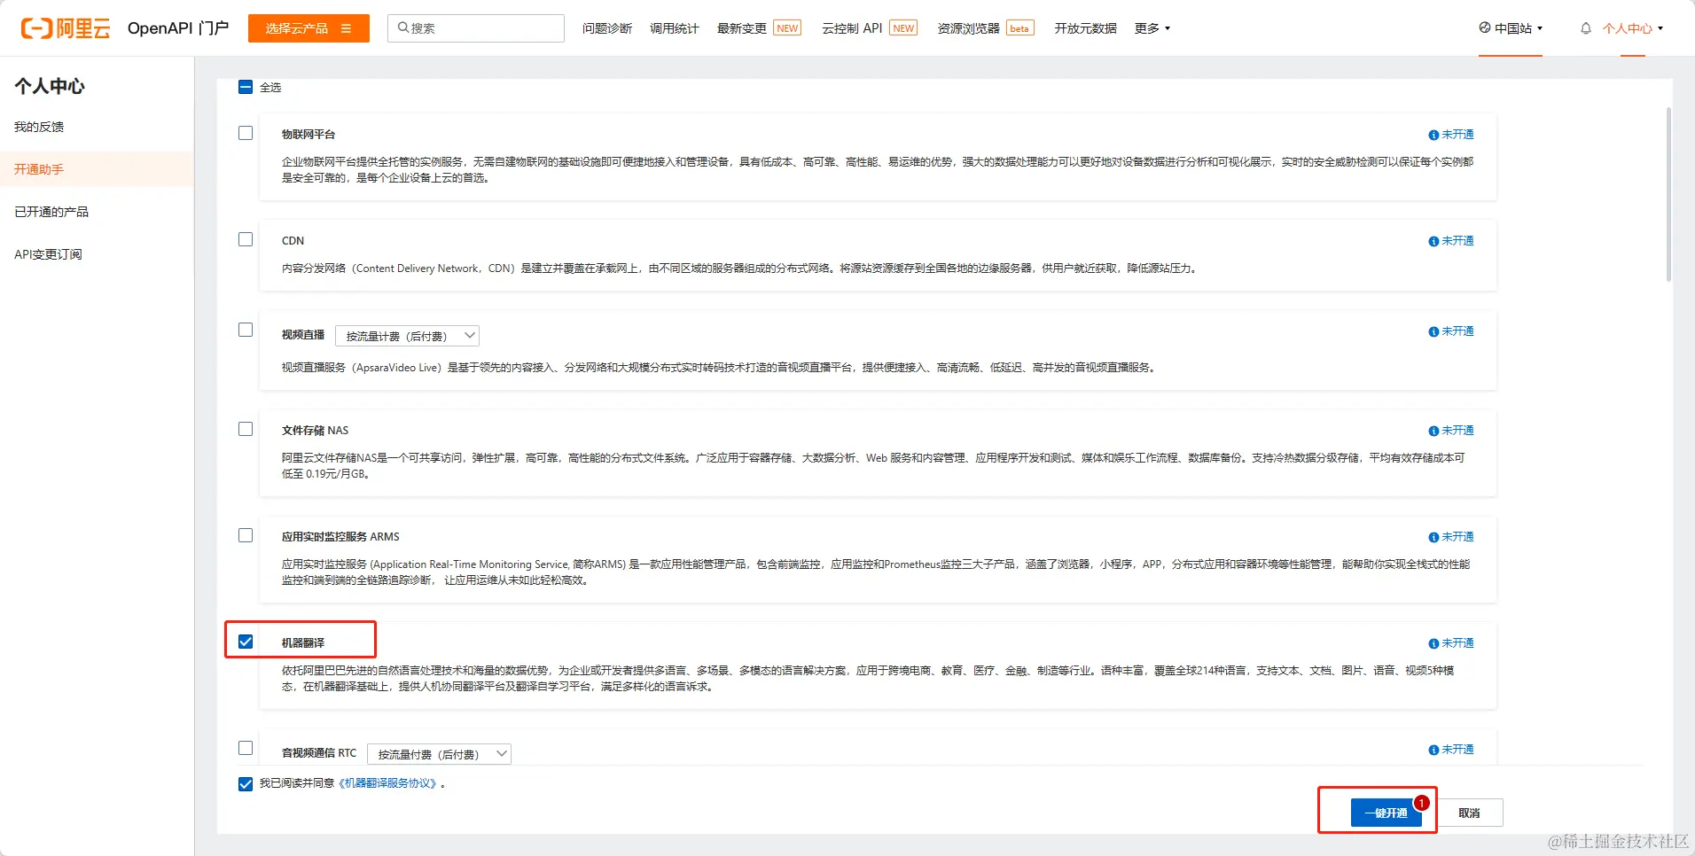Click the info icon for 视频直播 status

pos(1433,331)
